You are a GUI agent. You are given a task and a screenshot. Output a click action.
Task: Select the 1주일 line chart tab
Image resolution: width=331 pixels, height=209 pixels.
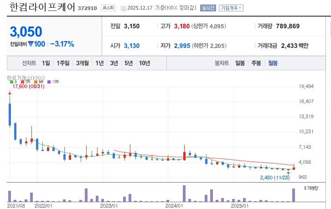coord(63,63)
